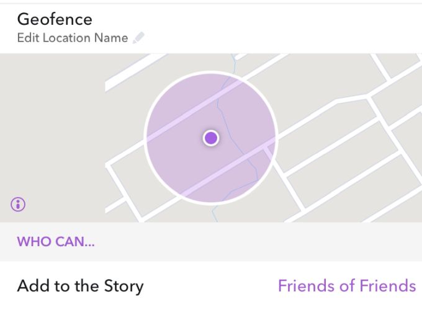
Task: Click the Edit Location Name text
Action: point(72,38)
